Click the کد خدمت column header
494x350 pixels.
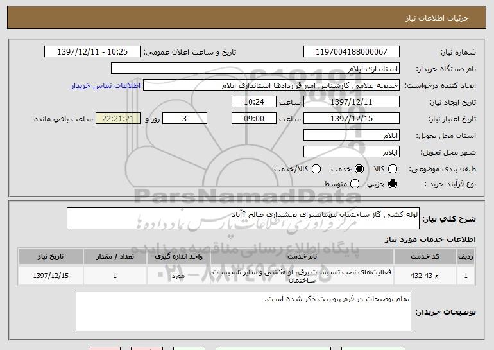425,257
